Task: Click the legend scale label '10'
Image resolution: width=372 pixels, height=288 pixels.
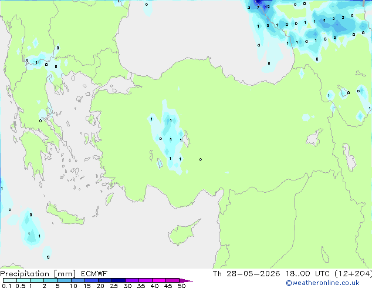Action: click(73, 286)
